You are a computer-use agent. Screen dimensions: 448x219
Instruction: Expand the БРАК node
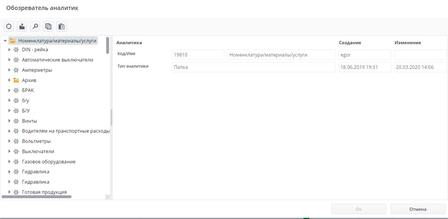[9, 90]
